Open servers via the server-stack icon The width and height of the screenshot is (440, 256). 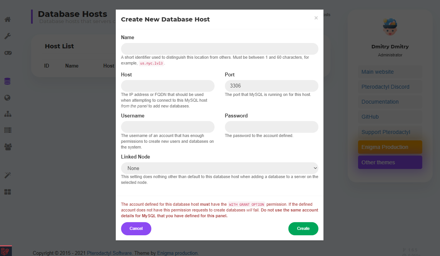[8, 130]
